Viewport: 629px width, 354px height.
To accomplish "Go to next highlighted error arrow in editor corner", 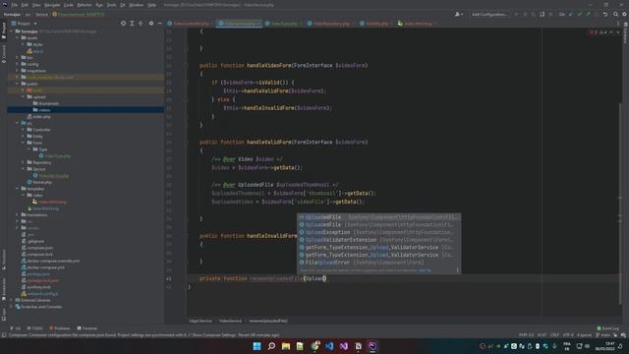I will point(618,32).
